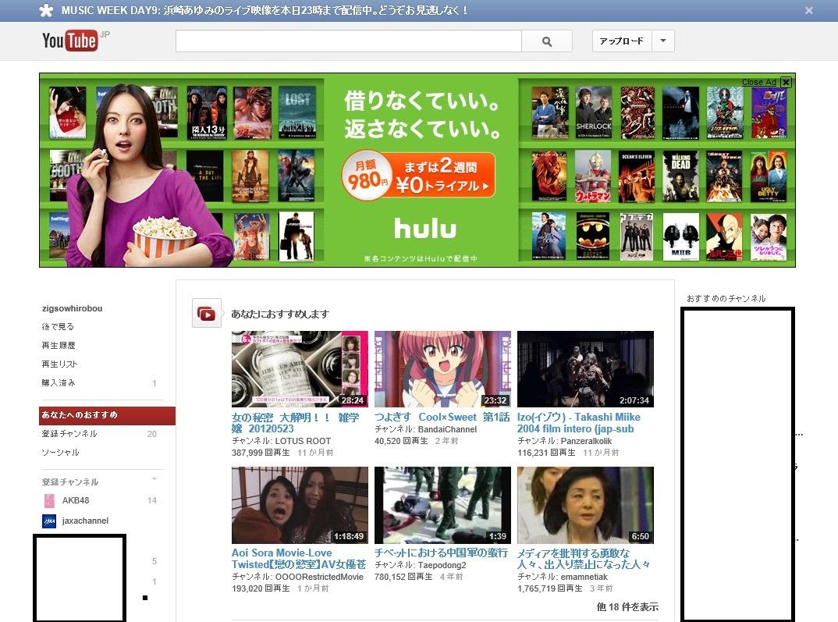Click the Ultraman poster in Hulu ad
Screen dimensions: 838x622
(593, 176)
